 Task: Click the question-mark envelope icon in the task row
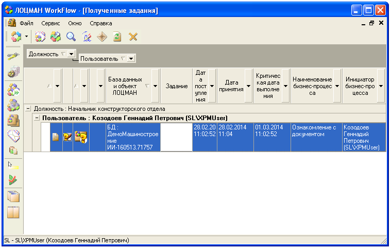67,137
